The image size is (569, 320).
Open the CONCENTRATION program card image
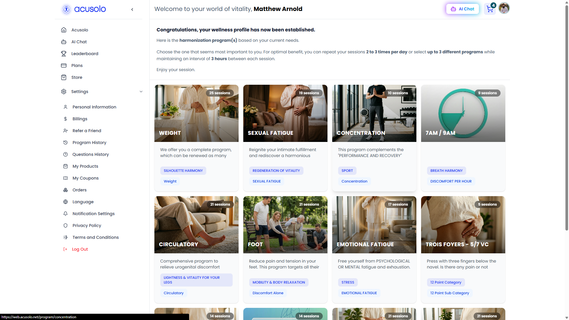pos(374,113)
